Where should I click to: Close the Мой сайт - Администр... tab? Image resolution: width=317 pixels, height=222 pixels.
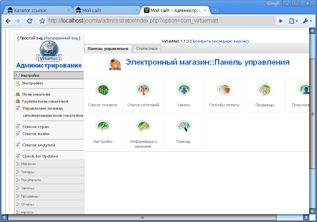click(x=205, y=10)
